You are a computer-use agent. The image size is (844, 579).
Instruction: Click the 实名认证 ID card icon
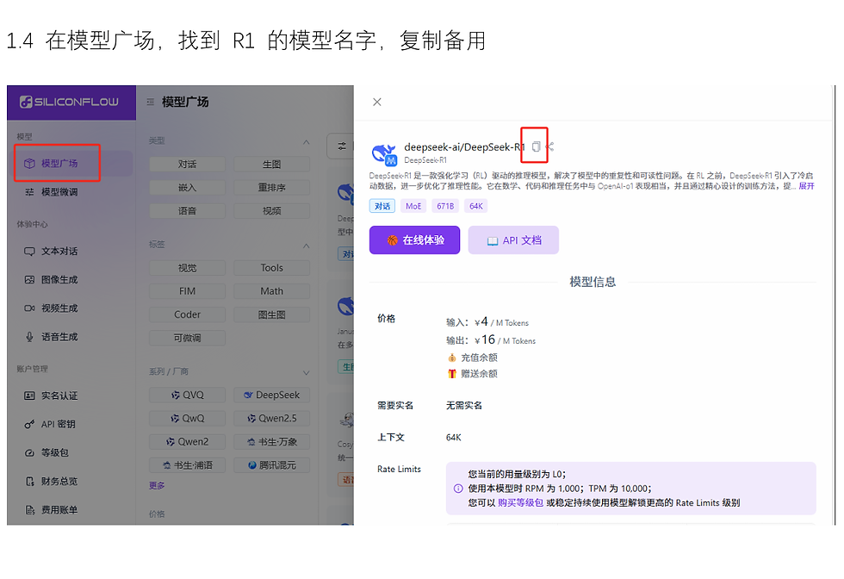pyautogui.click(x=29, y=395)
